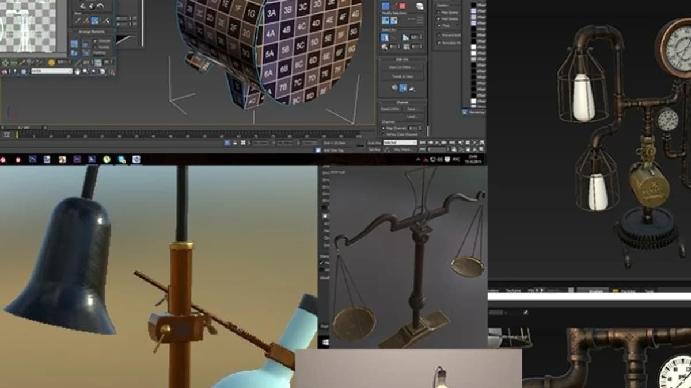Switch to the Brushes shelf tab
This screenshot has height=388, width=691.
594,291
